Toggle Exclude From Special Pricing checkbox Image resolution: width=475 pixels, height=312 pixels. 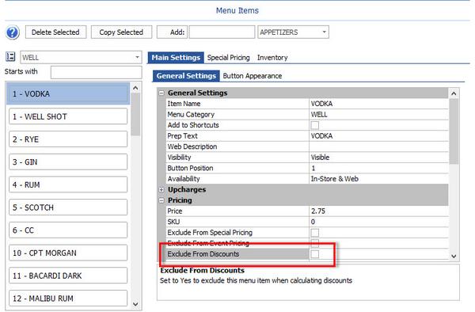tap(315, 233)
